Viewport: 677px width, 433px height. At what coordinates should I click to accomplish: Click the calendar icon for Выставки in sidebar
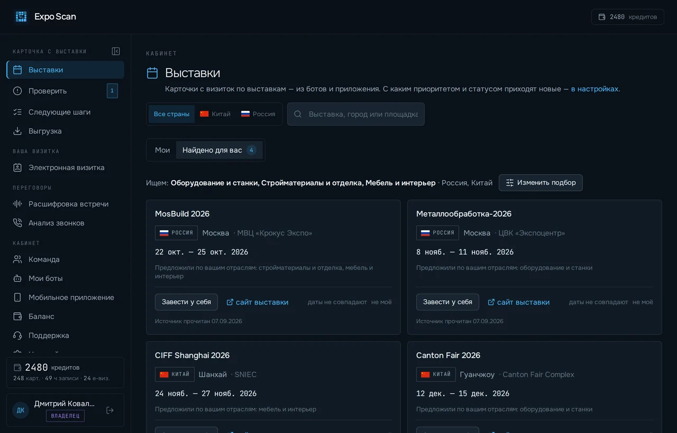coord(17,70)
